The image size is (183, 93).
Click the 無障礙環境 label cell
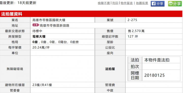click(x=15, y=69)
